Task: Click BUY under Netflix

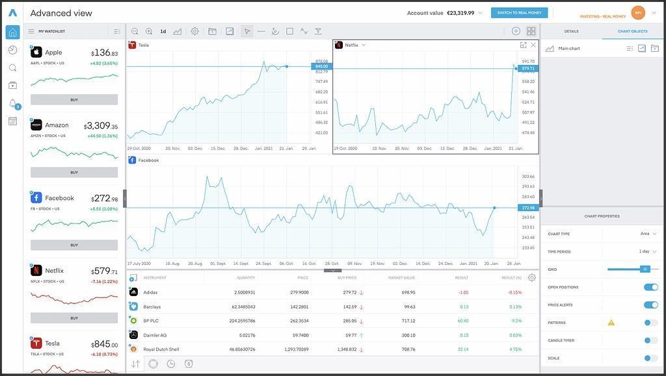Action: pyautogui.click(x=74, y=318)
